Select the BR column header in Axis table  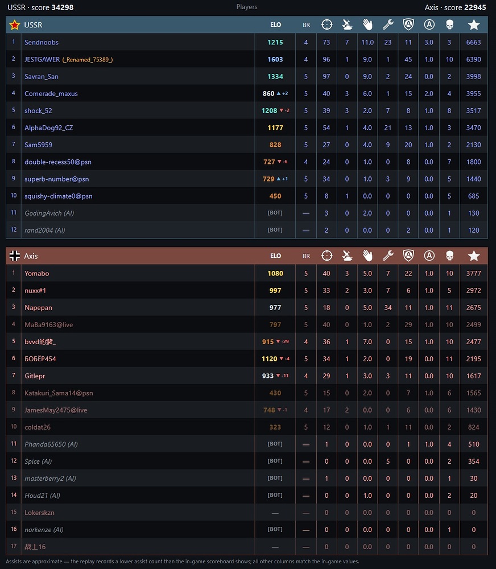[306, 256]
